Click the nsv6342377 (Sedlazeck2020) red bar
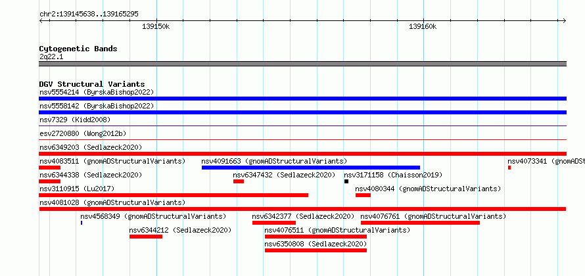 [x=274, y=223]
